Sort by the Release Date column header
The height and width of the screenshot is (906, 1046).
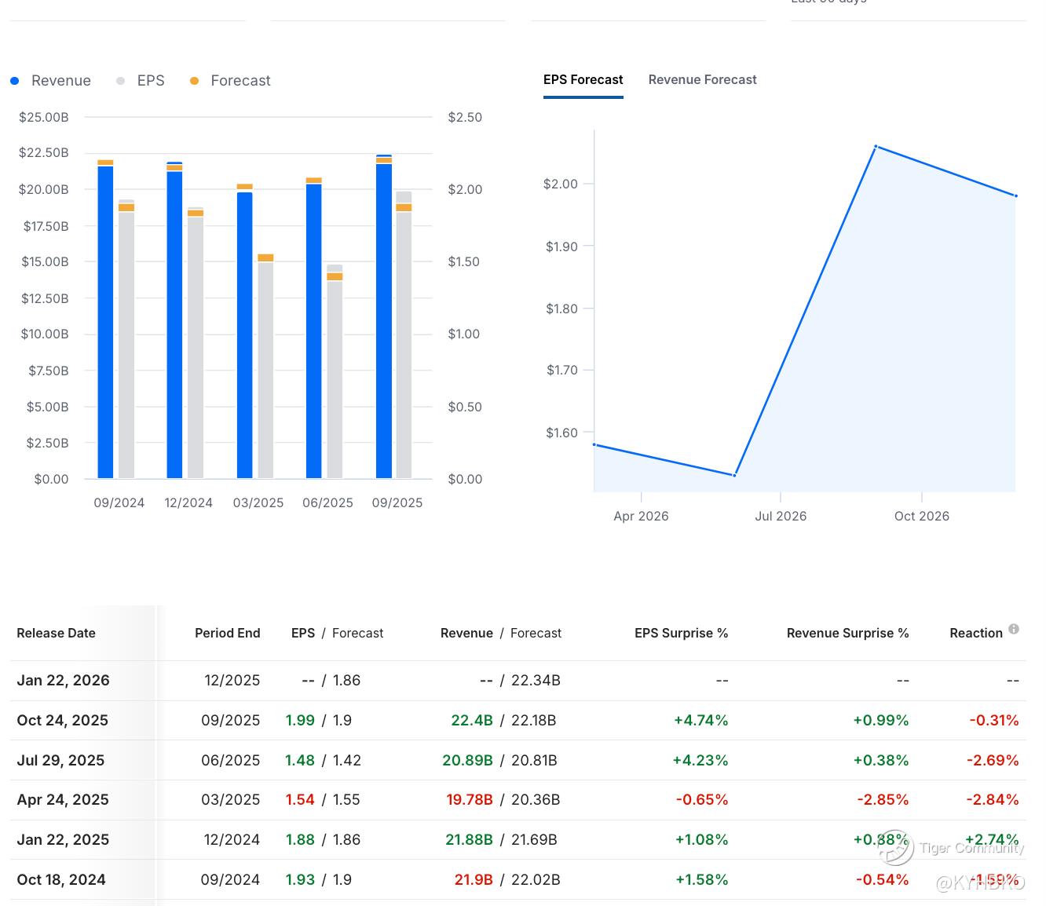point(57,633)
